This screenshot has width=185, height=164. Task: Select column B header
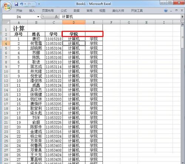coord(36,22)
